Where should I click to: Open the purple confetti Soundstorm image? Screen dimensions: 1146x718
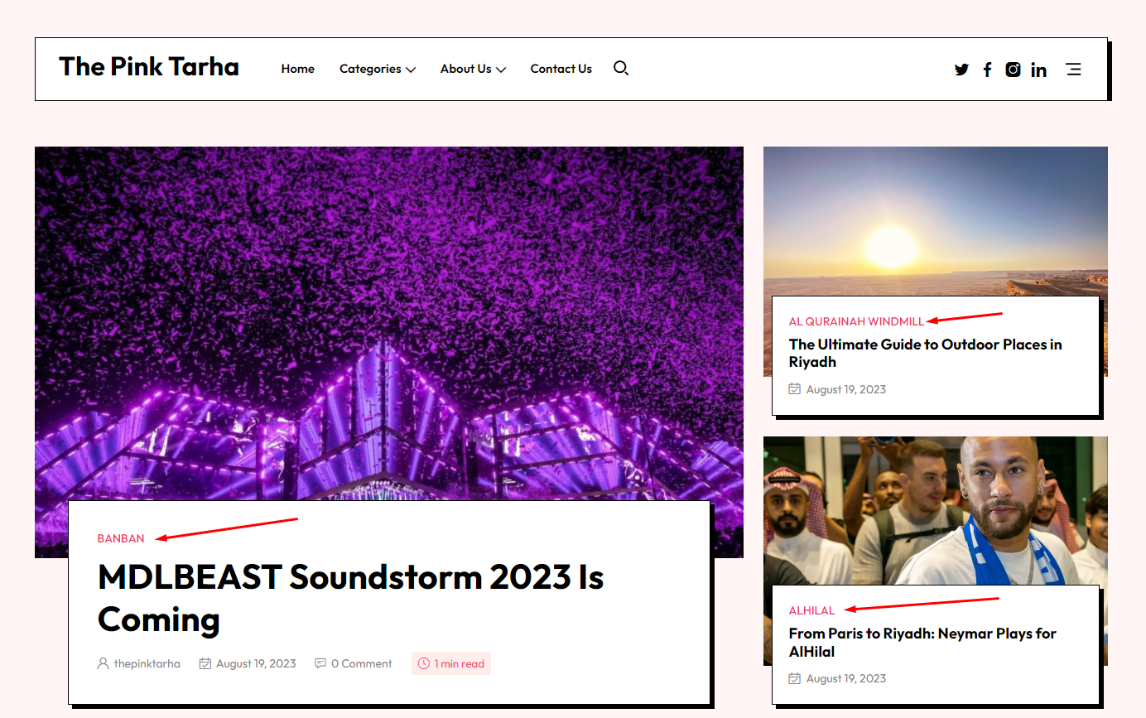tap(389, 323)
